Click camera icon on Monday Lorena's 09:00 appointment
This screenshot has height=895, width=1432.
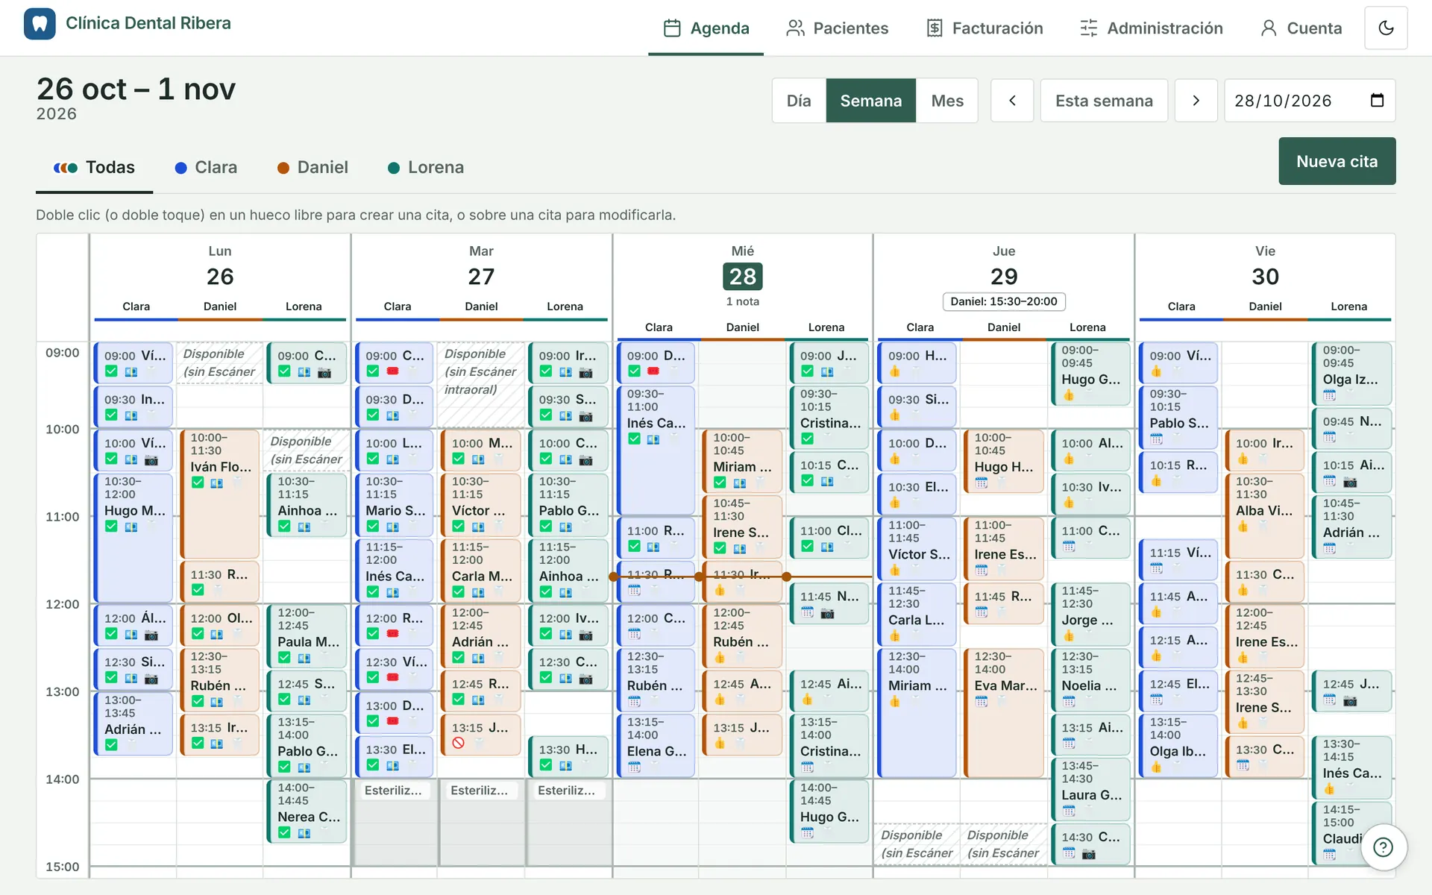[324, 372]
